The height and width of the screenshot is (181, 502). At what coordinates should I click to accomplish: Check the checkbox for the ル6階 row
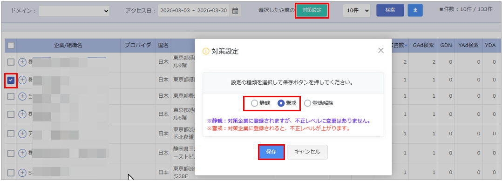click(11, 114)
